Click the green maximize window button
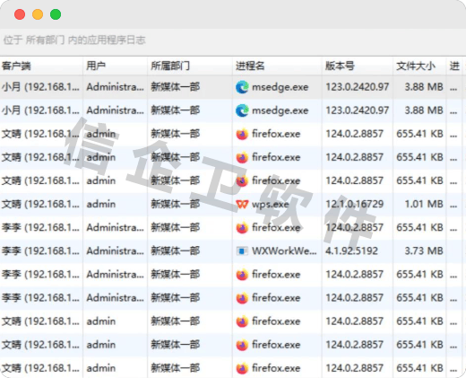The width and height of the screenshot is (466, 378). coord(56,14)
